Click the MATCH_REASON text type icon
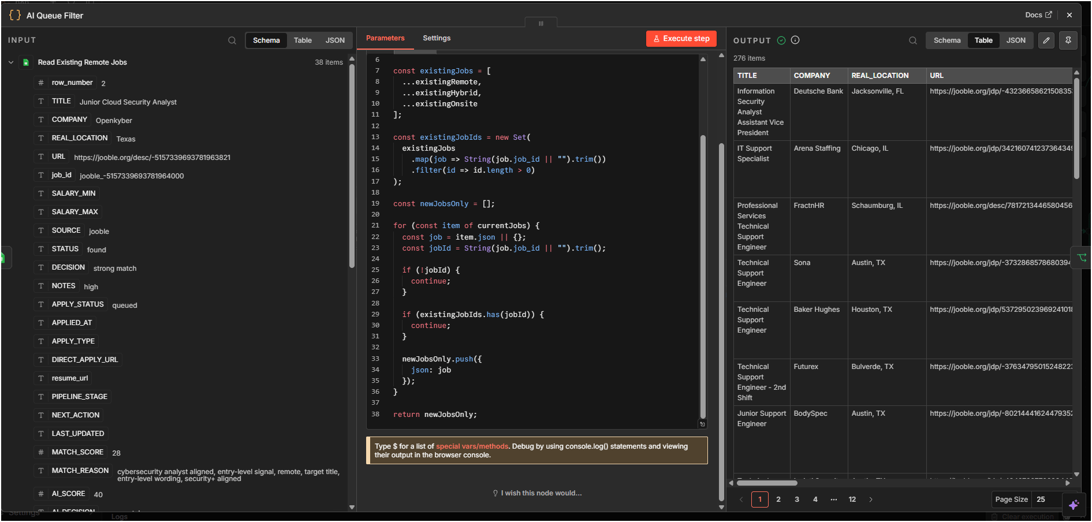This screenshot has height=522, width=1092. tap(41, 471)
